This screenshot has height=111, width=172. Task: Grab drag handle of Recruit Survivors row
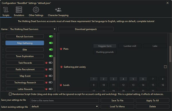point(3,36)
